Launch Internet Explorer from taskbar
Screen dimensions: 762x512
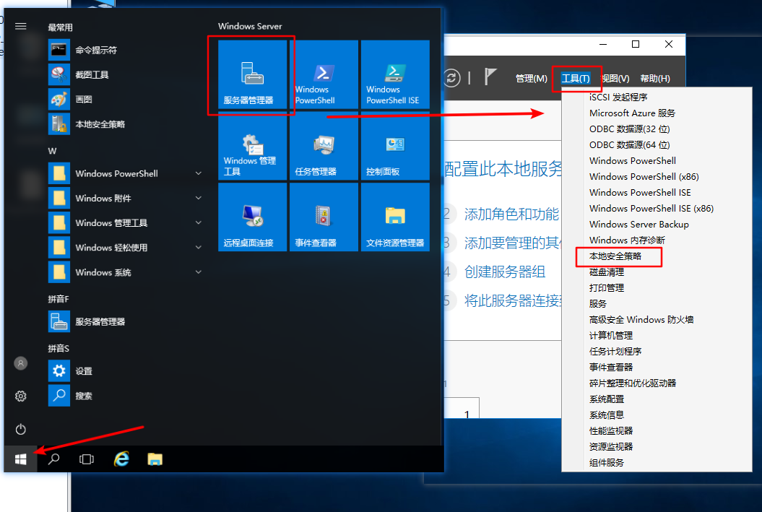(x=121, y=459)
